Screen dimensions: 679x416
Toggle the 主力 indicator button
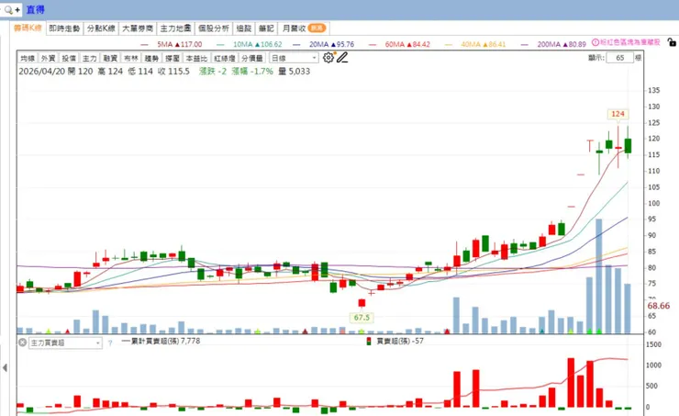[90, 58]
